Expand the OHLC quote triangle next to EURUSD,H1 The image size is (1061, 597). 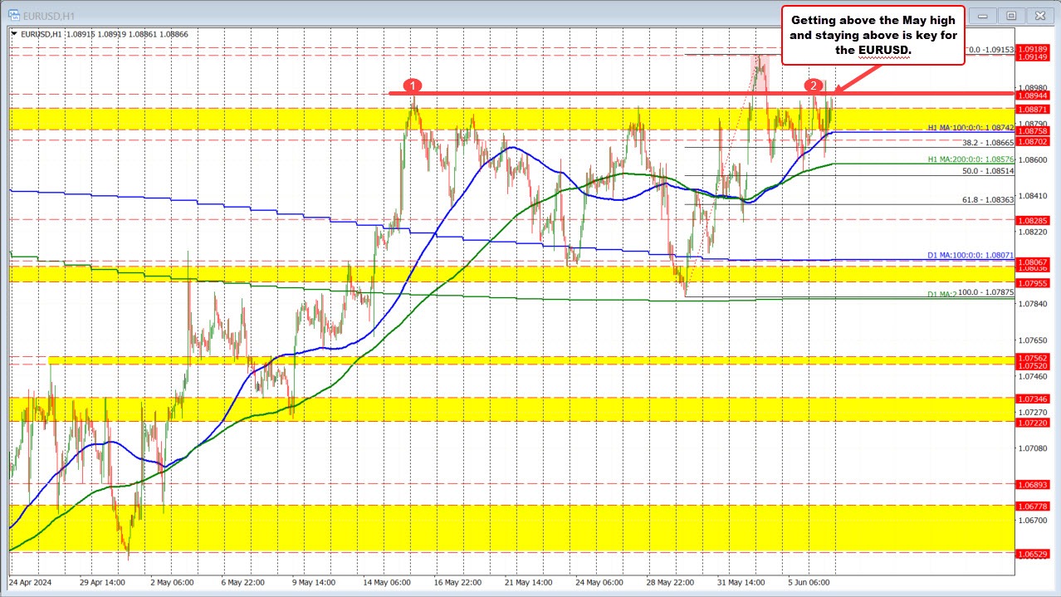point(13,34)
